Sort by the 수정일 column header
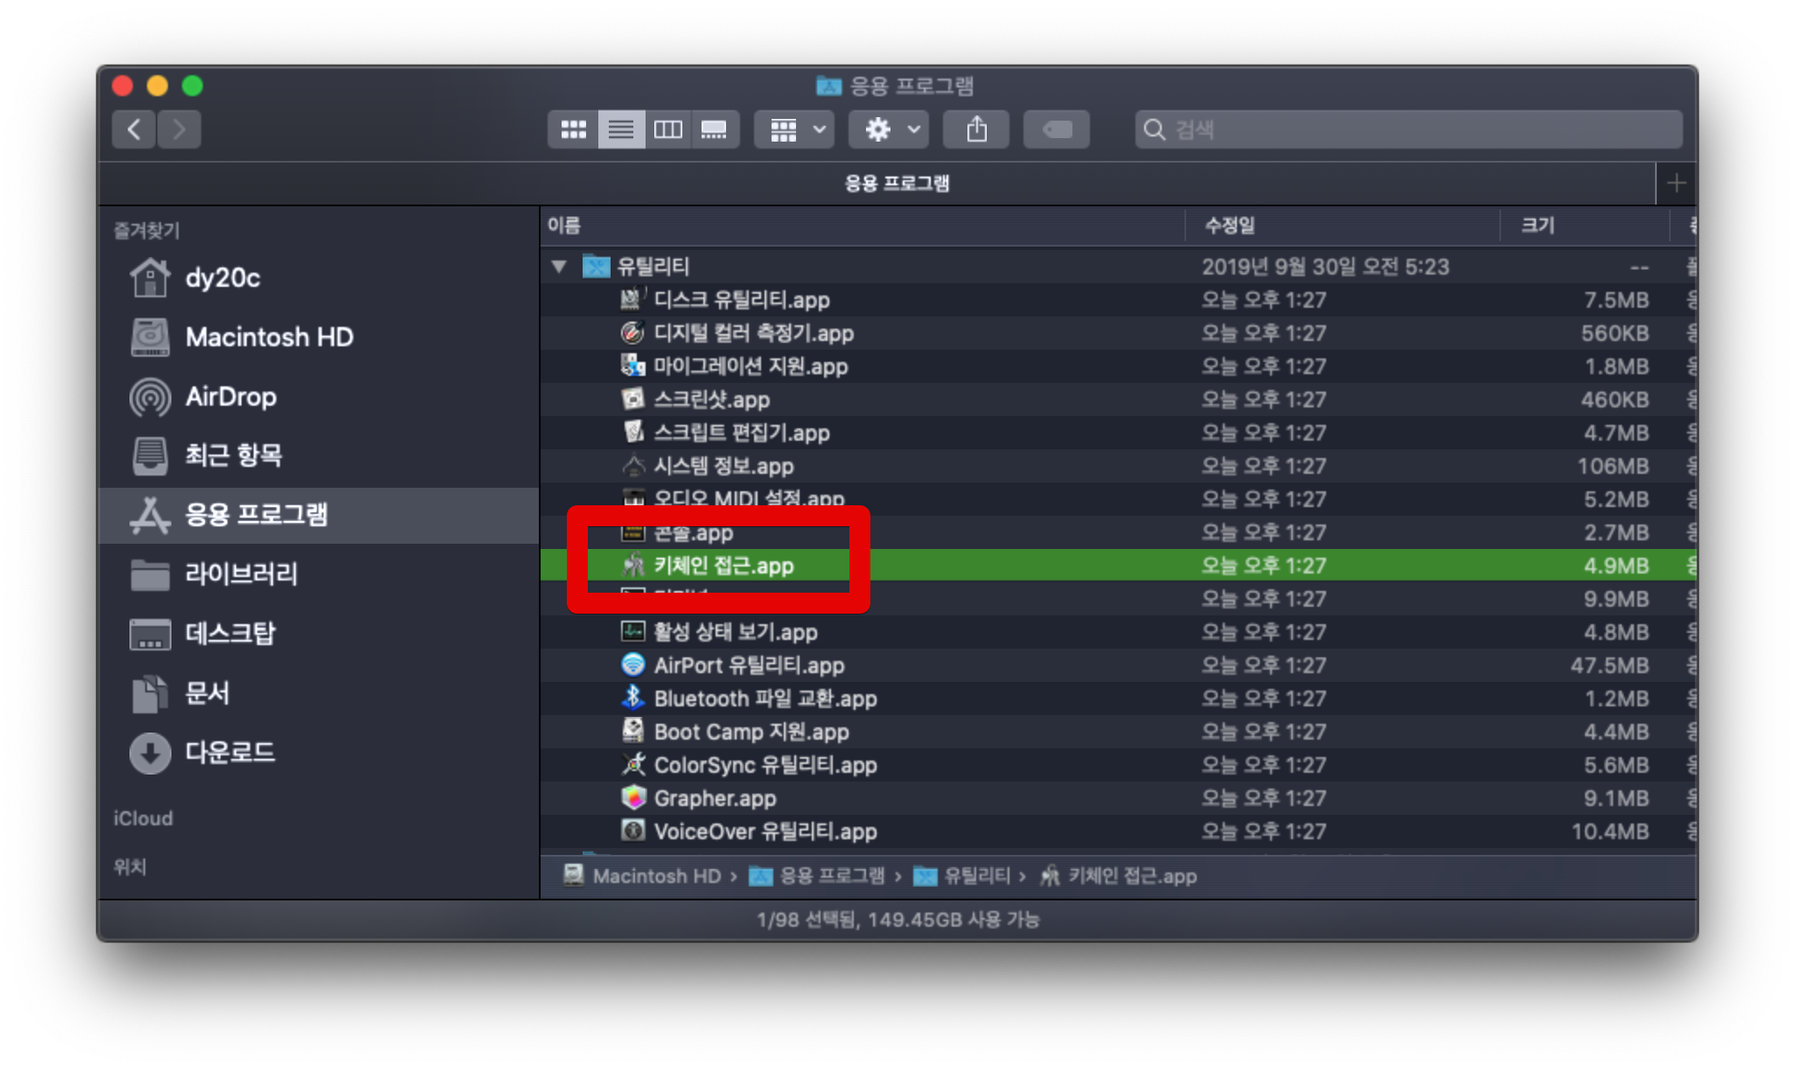The image size is (1795, 1070). coord(1230,226)
